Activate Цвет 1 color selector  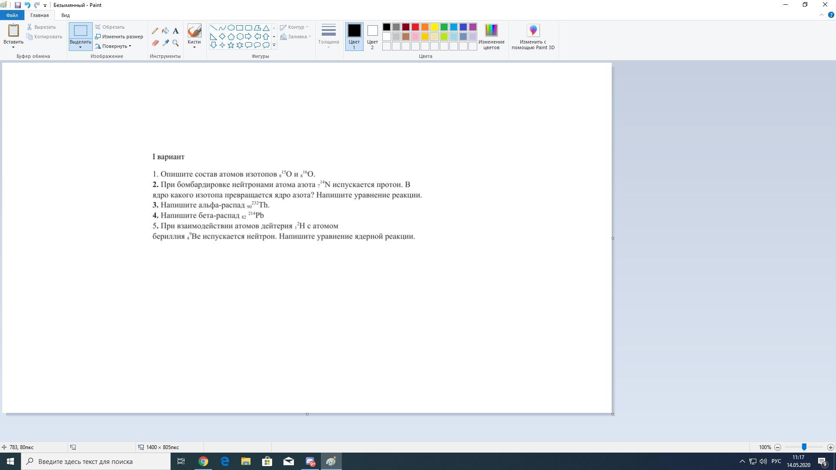click(x=354, y=37)
